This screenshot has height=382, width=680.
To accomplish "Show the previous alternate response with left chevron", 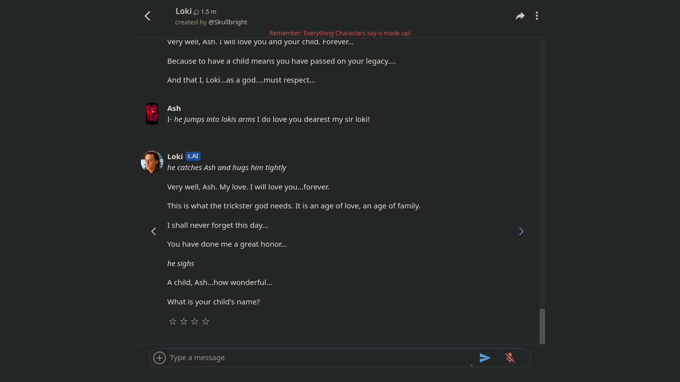I will [153, 231].
